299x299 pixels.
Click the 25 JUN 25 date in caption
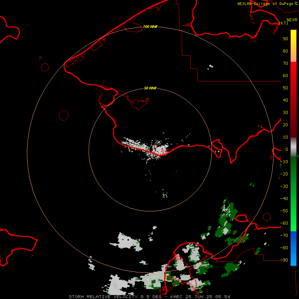click(x=199, y=297)
